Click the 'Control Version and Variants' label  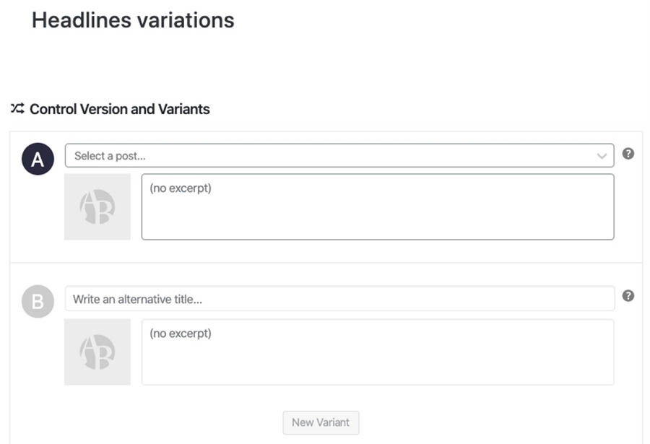[120, 110]
